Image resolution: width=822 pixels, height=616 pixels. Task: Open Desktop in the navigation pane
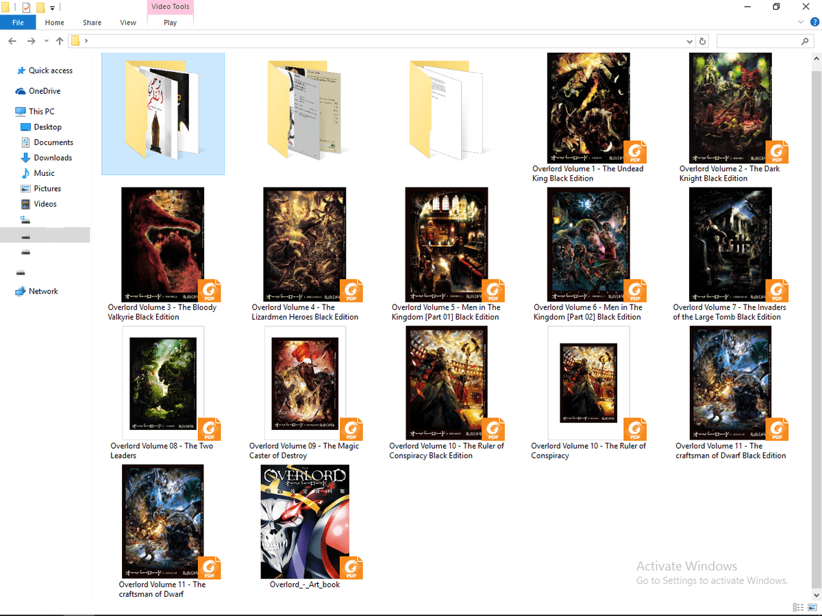point(47,127)
